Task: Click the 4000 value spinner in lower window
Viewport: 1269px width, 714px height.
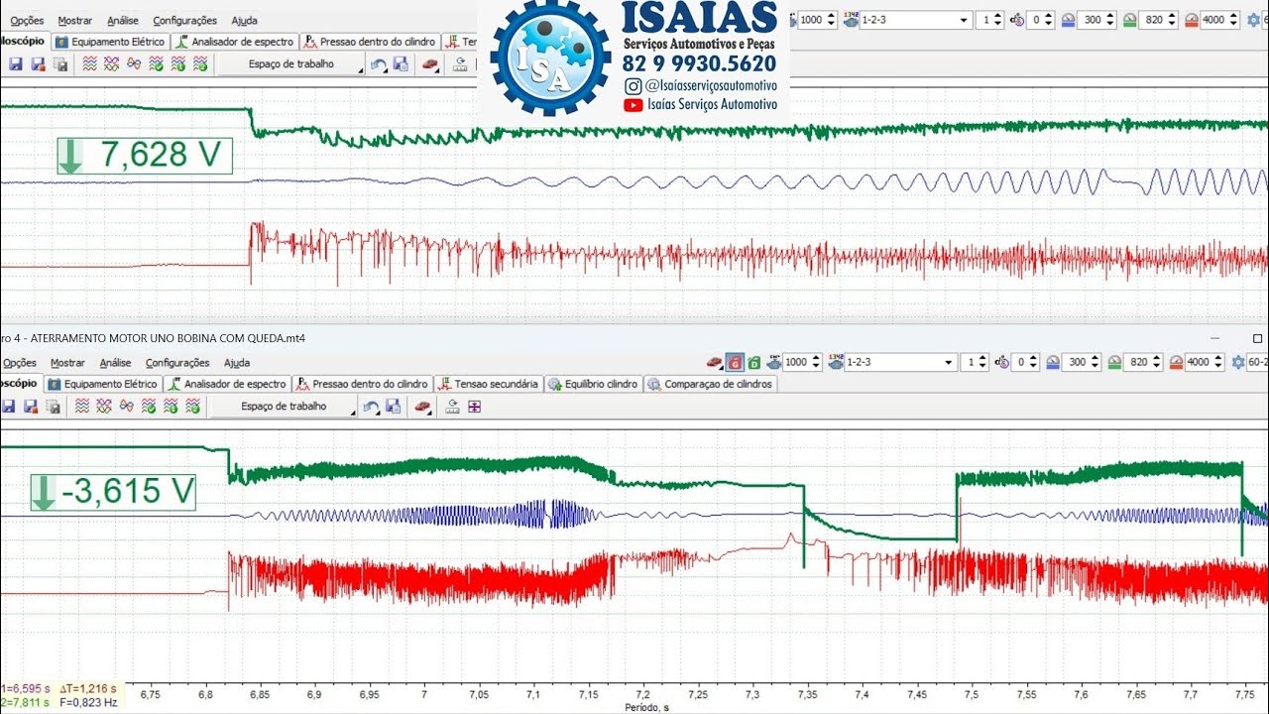Action: coord(1206,362)
